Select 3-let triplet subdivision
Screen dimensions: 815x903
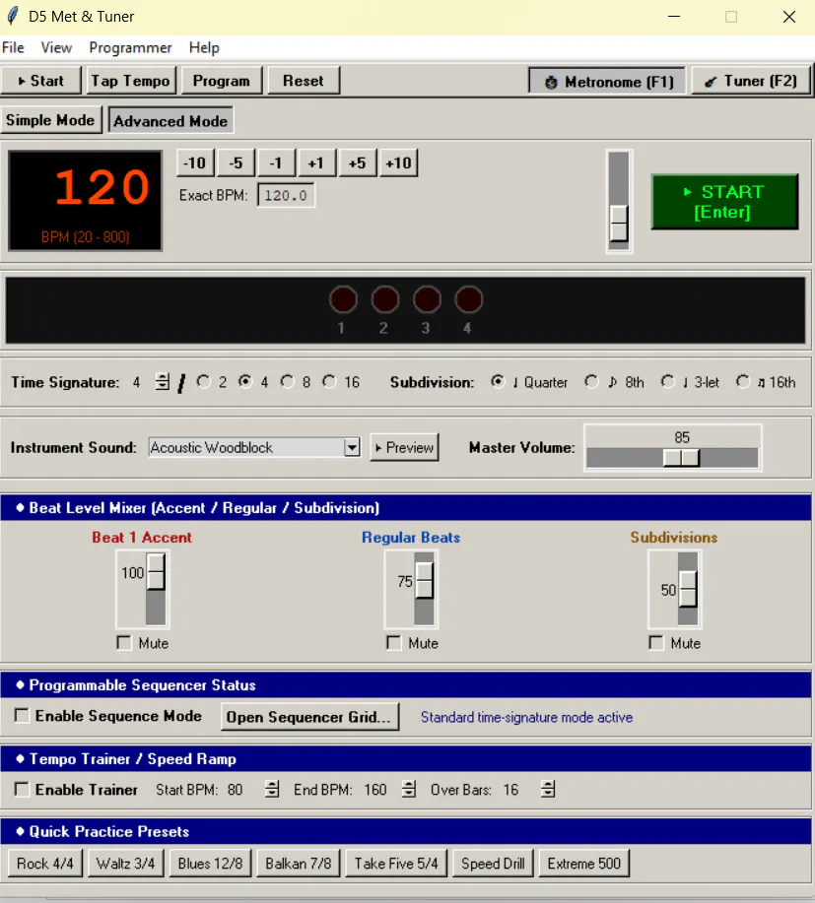pyautogui.click(x=667, y=382)
